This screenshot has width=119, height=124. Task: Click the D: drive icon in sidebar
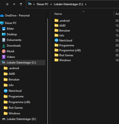[4, 119]
